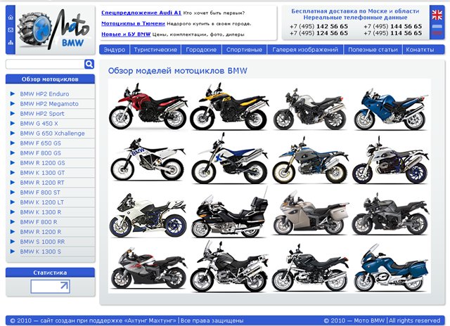Select the BMW F 650 GS link
Screen dimensions: 450x326
(41, 143)
